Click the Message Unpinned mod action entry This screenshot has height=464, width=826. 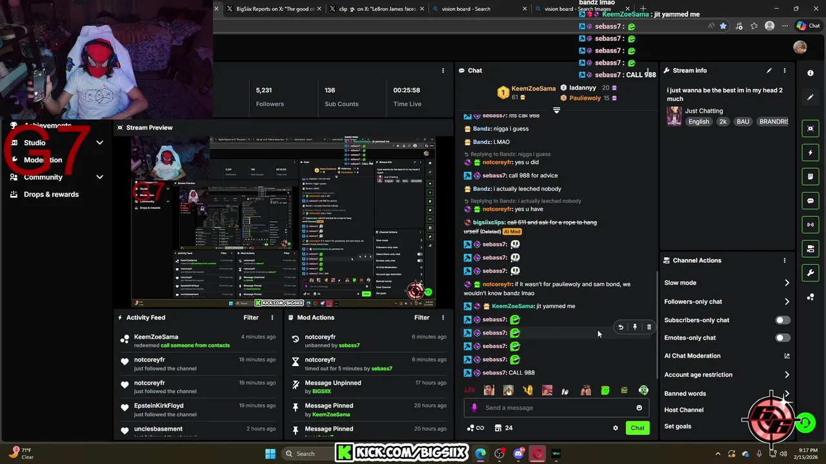click(368, 387)
